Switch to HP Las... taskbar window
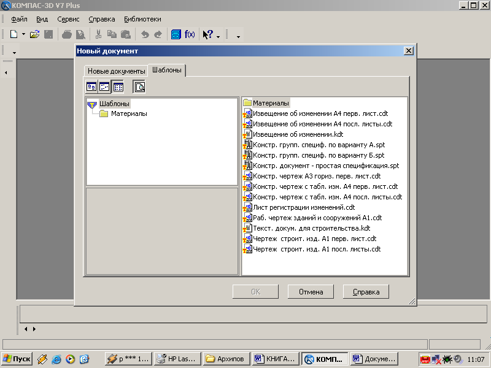Viewport: 491px width, 368px height. tap(177, 359)
